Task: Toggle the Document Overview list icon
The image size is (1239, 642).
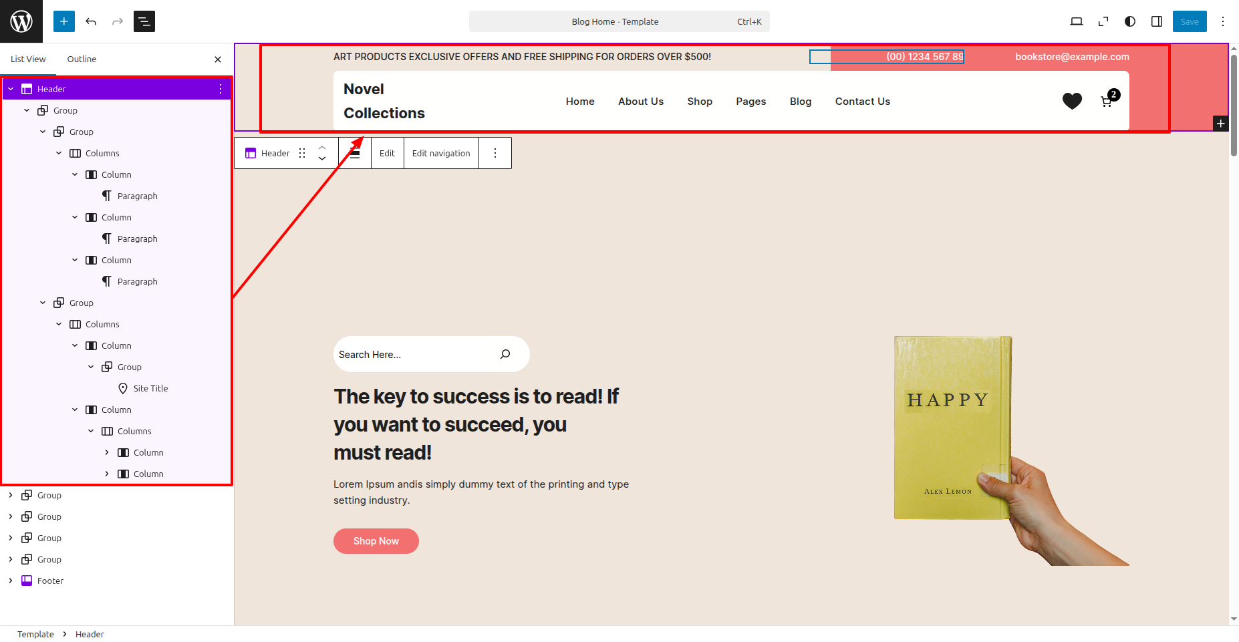Action: click(x=144, y=21)
